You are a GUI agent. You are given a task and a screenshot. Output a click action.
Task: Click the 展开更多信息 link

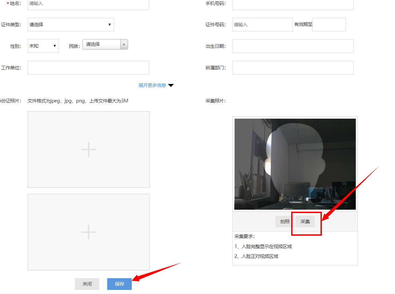(152, 85)
